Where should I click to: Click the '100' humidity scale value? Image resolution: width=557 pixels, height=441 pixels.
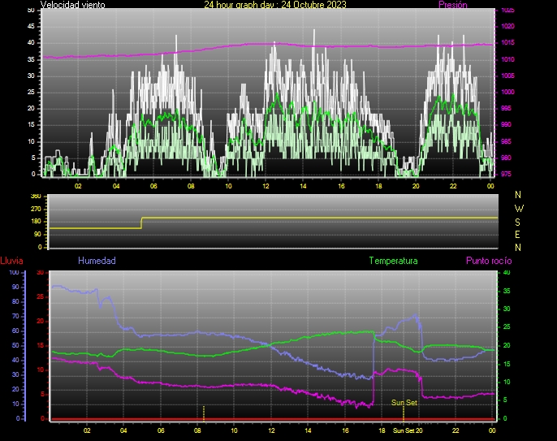(x=14, y=273)
